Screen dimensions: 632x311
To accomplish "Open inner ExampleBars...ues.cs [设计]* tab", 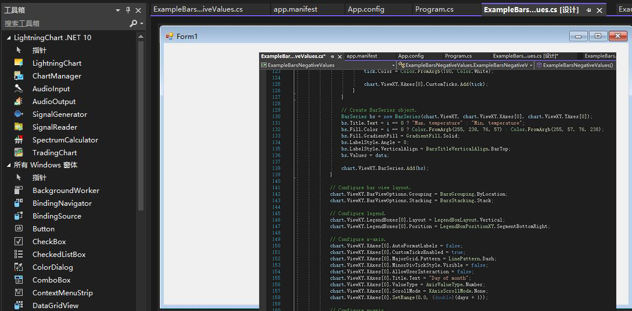I will (x=526, y=56).
